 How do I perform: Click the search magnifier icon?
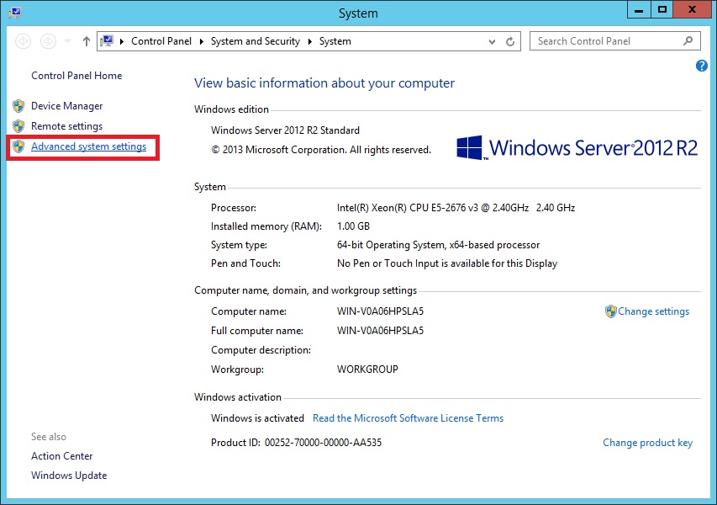[x=688, y=41]
